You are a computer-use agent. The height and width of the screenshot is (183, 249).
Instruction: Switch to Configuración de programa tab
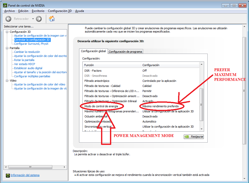pos(125,52)
